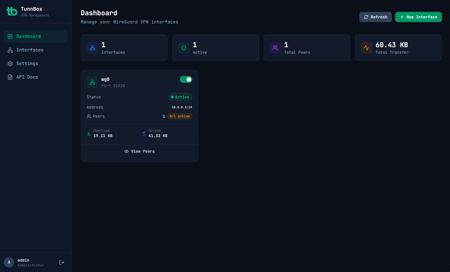Click the 41.32 KB upload value

pos(158,136)
